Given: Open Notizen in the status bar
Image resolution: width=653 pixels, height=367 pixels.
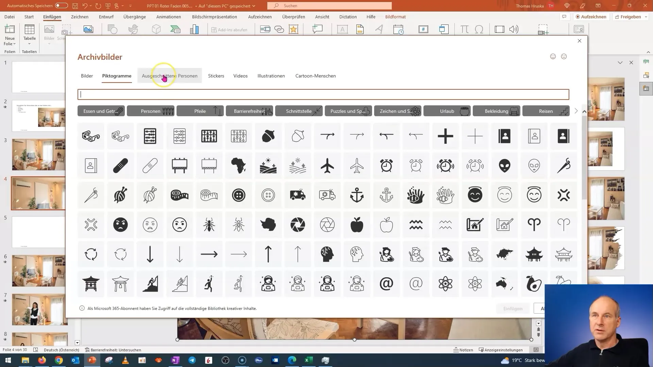Looking at the screenshot, I should 463,350.
